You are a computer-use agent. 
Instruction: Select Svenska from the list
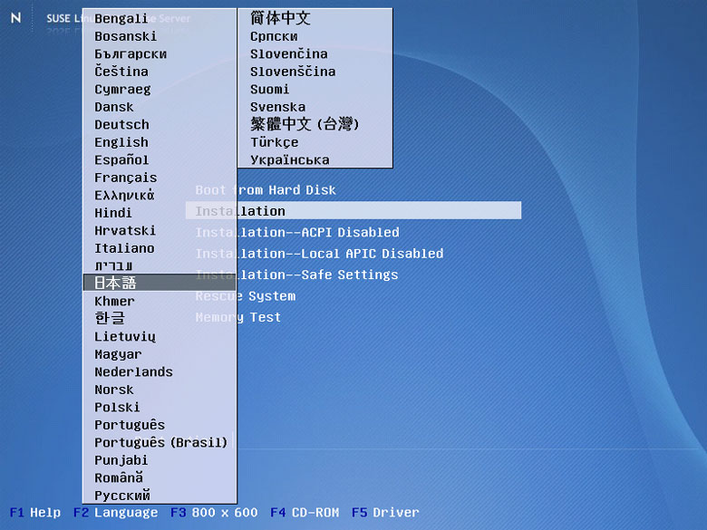click(277, 107)
